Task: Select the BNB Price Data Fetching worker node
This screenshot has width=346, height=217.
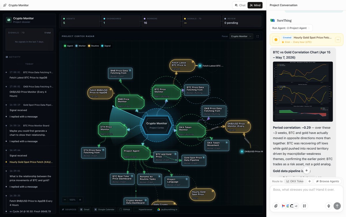Action: pyautogui.click(x=121, y=73)
